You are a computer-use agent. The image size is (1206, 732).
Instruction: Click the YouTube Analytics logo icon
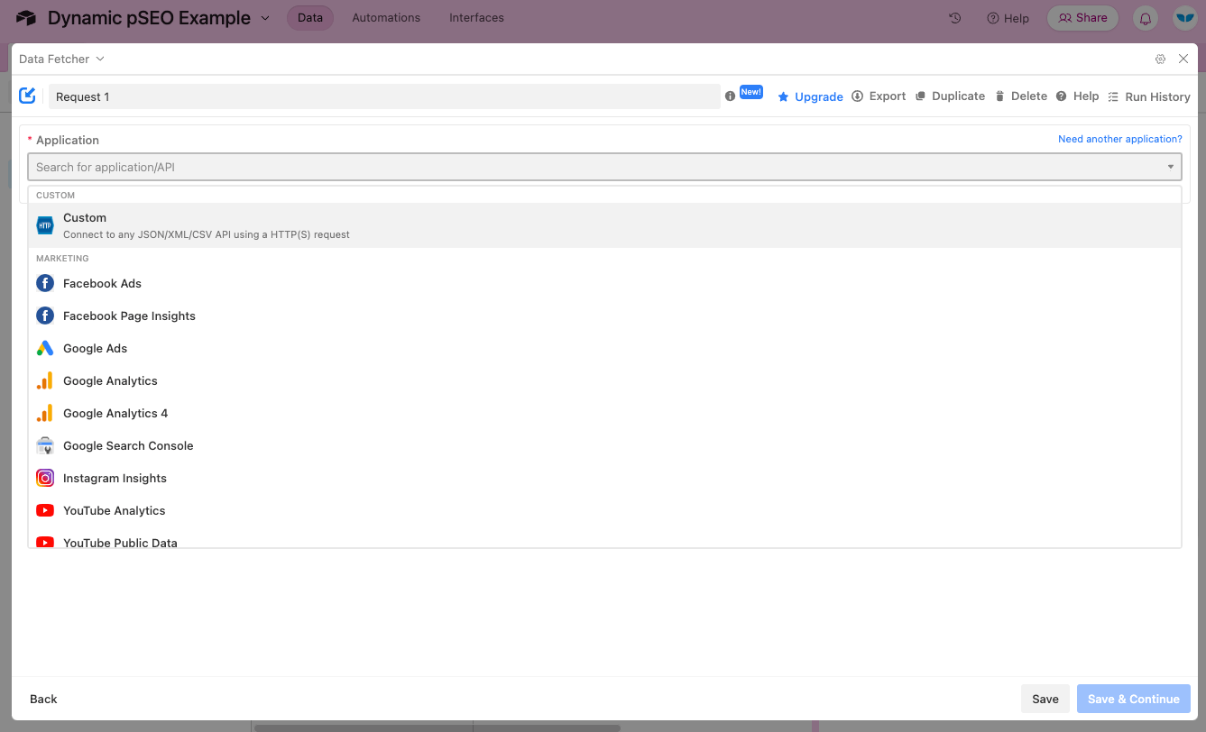[45, 510]
